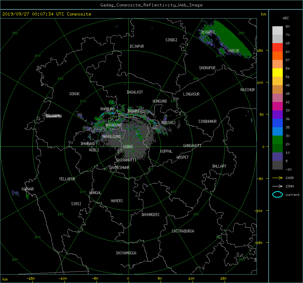Click the SHIVAMOGGA city label
Image resolution: width=303 pixels, height=283 pixels.
(x=126, y=253)
